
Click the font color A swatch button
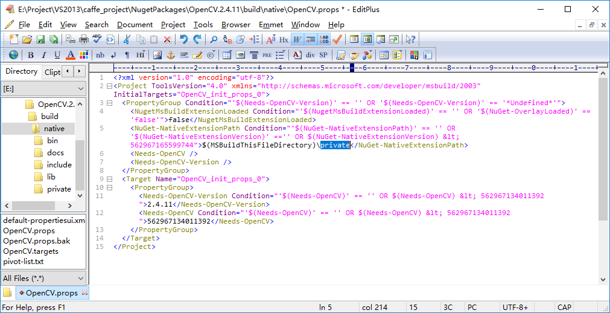pyautogui.click(x=71, y=55)
